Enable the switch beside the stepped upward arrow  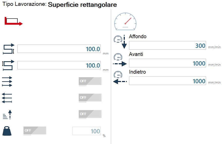coord(90,114)
